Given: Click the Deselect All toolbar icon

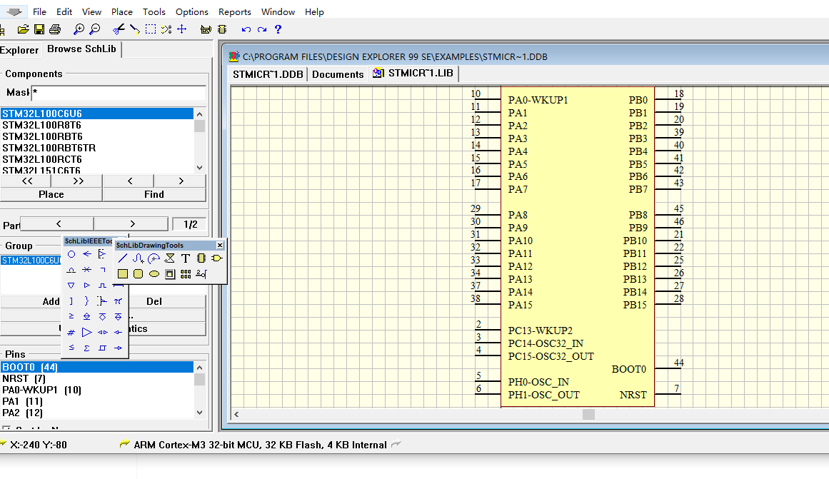Looking at the screenshot, I should (x=166, y=29).
